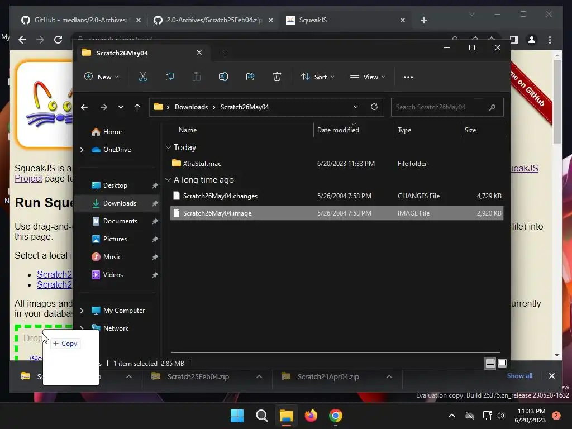Go up one folder level
This screenshot has width=572, height=429.
[x=137, y=107]
